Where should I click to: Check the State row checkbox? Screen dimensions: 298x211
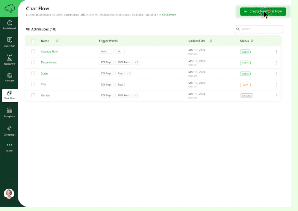pyautogui.click(x=33, y=73)
